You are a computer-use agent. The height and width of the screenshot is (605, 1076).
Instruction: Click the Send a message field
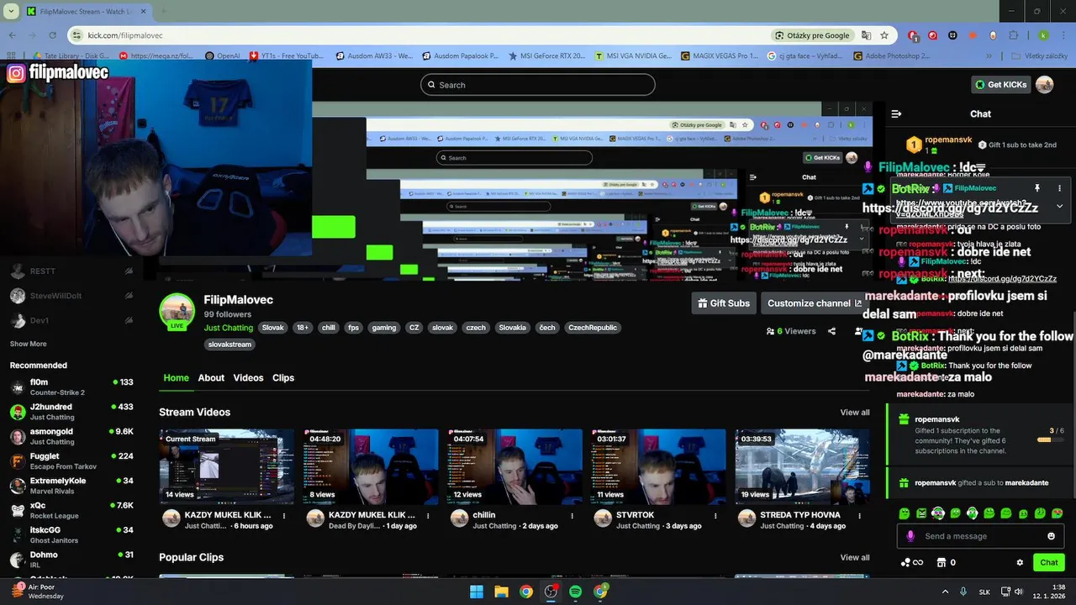(x=980, y=536)
